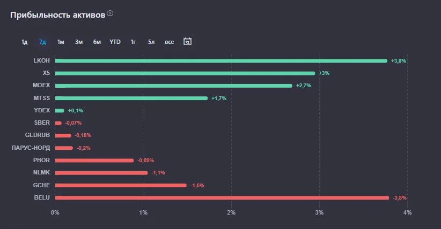Show the все (all time) period
The image size is (441, 229).
pos(170,42)
